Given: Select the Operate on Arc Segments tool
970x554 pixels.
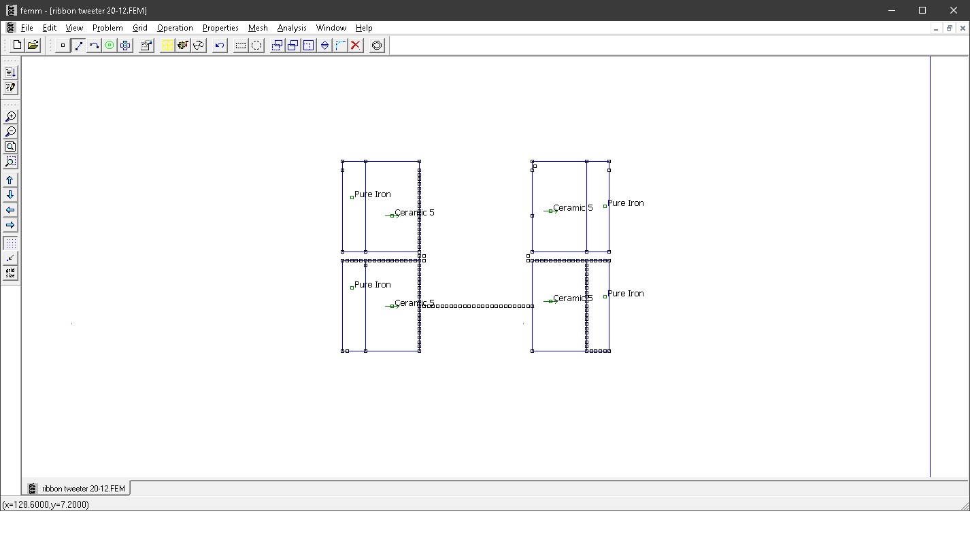Looking at the screenshot, I should pos(94,46).
